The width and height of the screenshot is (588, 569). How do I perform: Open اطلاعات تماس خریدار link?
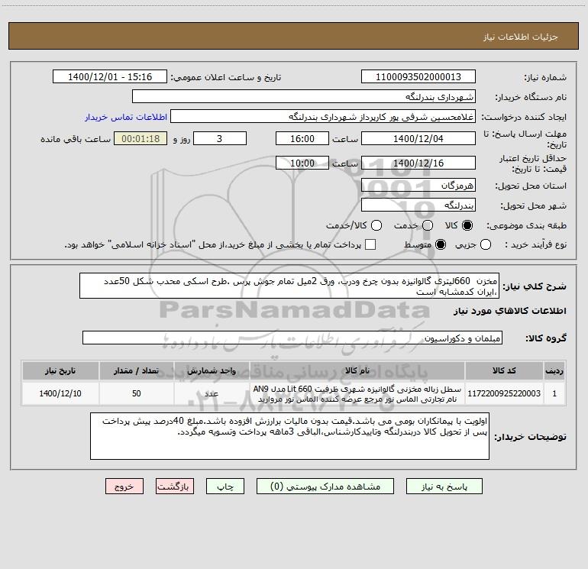pos(126,117)
